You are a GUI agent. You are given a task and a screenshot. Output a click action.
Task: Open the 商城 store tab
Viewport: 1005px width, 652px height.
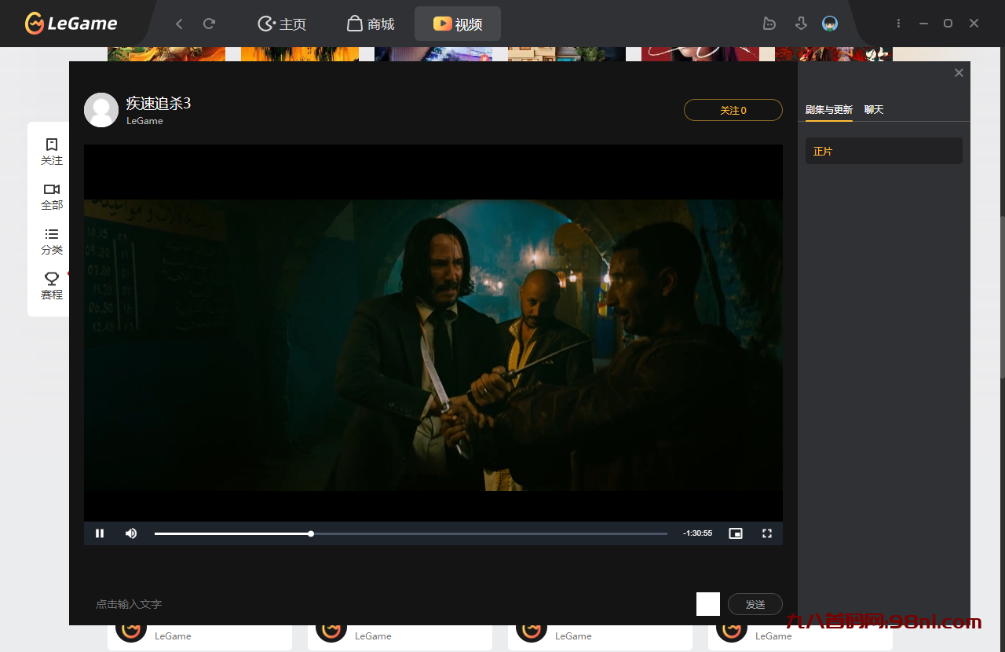tap(371, 24)
